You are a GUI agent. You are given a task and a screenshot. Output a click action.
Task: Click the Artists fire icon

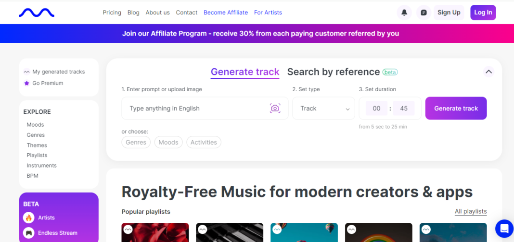[29, 218]
